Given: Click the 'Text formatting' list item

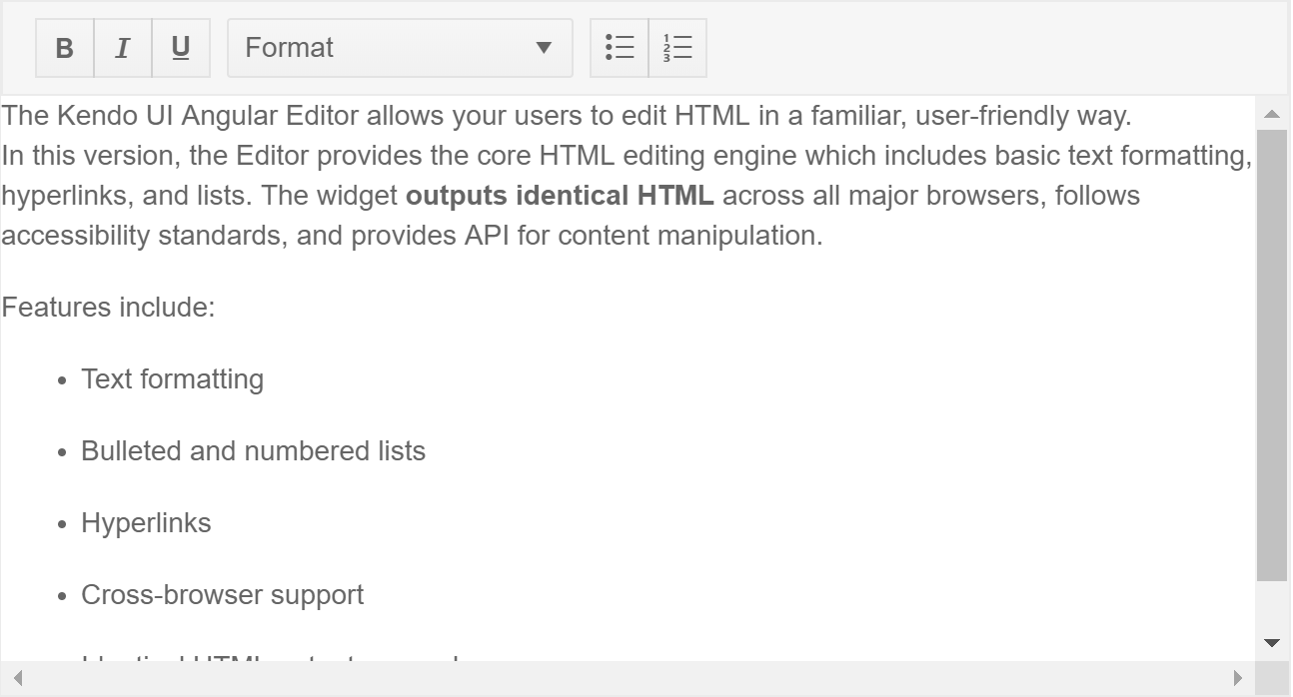Looking at the screenshot, I should pos(172,378).
